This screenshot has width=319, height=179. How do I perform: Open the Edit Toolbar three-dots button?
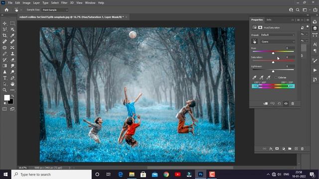click(x=12, y=90)
